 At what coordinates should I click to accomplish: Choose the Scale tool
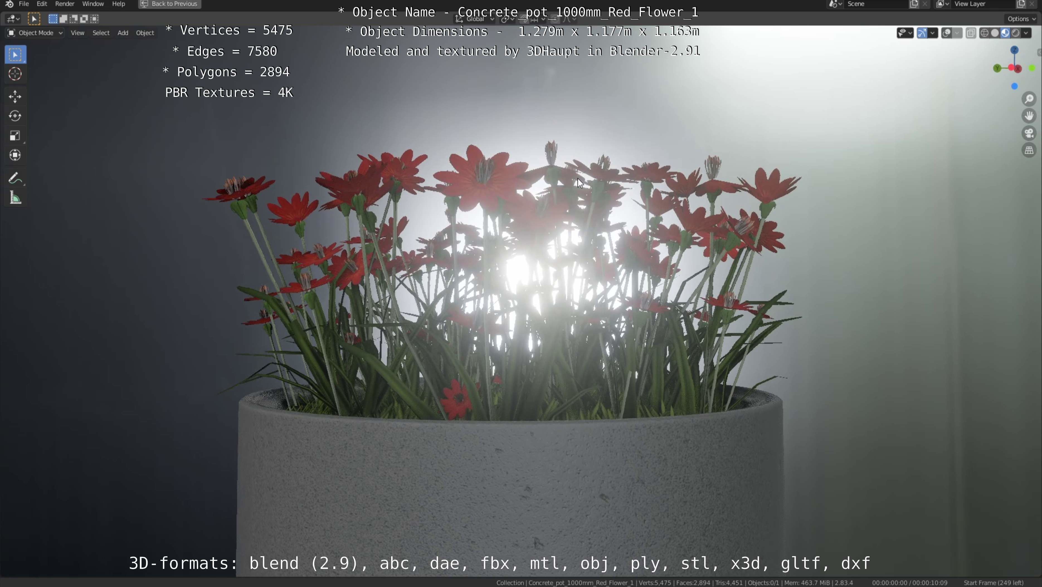coord(15,136)
